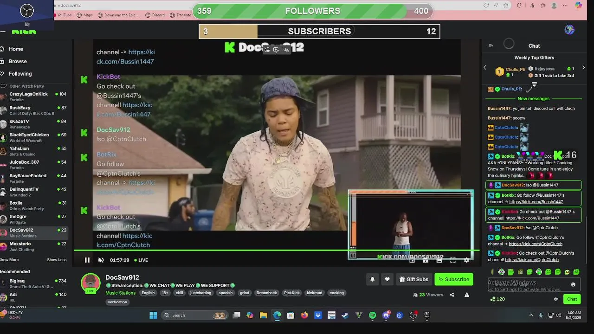Enter fullscreen mode on the player

[x=453, y=260]
